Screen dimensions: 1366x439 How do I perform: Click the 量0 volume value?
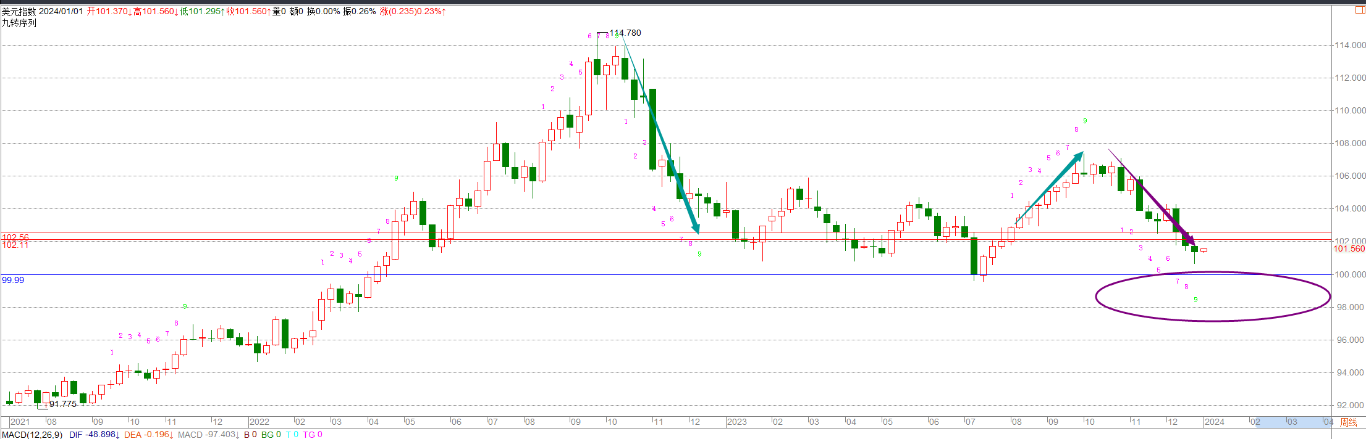click(279, 12)
